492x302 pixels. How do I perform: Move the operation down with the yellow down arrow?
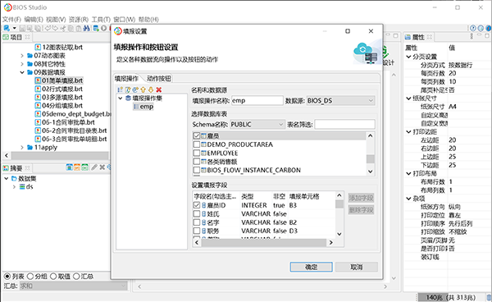point(151,89)
